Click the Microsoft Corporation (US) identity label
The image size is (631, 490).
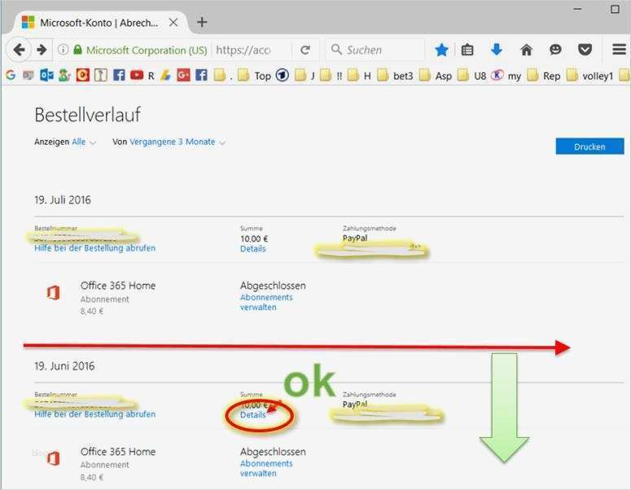pyautogui.click(x=147, y=50)
